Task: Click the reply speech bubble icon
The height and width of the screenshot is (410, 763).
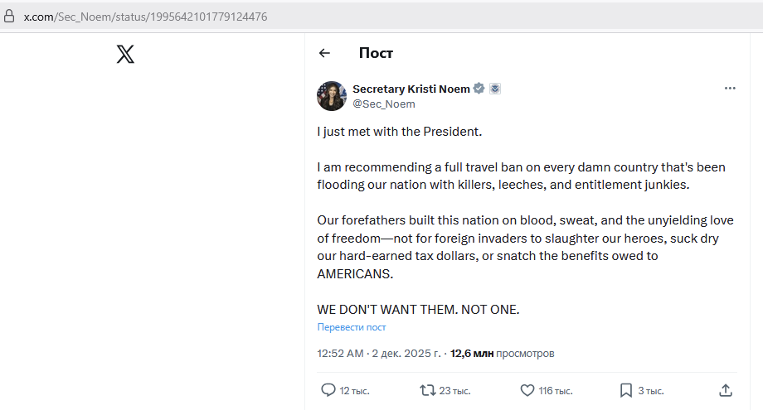Action: 328,390
